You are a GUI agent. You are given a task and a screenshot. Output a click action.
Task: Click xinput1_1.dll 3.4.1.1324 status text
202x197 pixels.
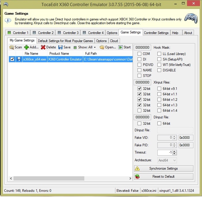[x=177, y=191]
